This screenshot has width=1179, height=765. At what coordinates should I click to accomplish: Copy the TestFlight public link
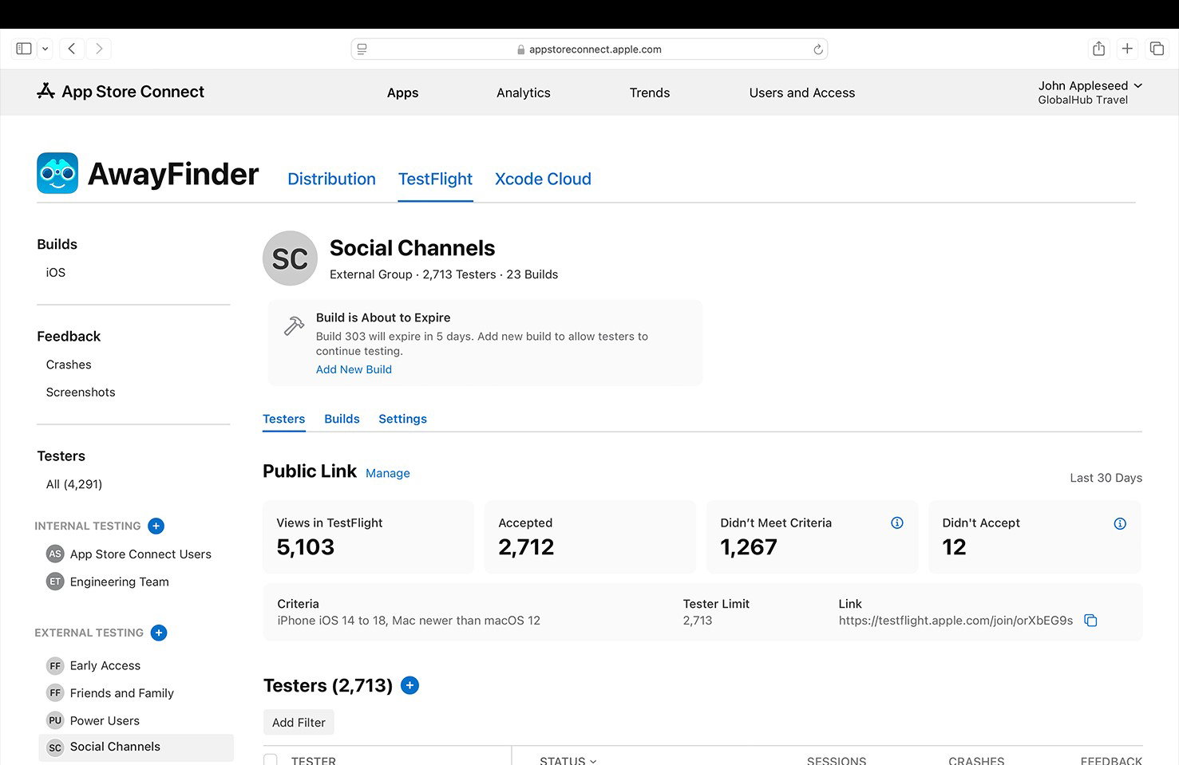1090,621
